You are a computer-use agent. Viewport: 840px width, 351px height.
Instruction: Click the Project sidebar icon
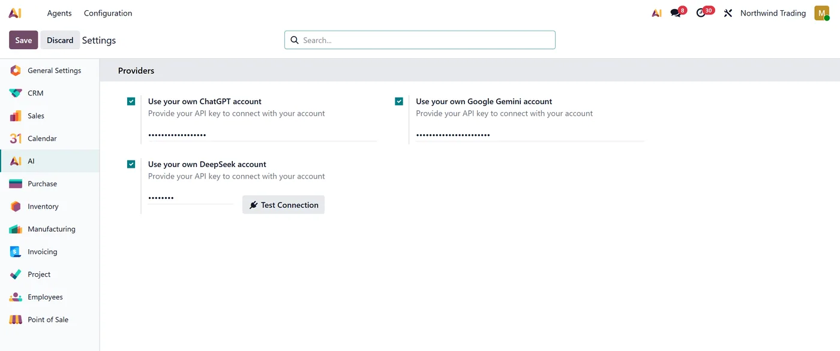[x=16, y=274]
